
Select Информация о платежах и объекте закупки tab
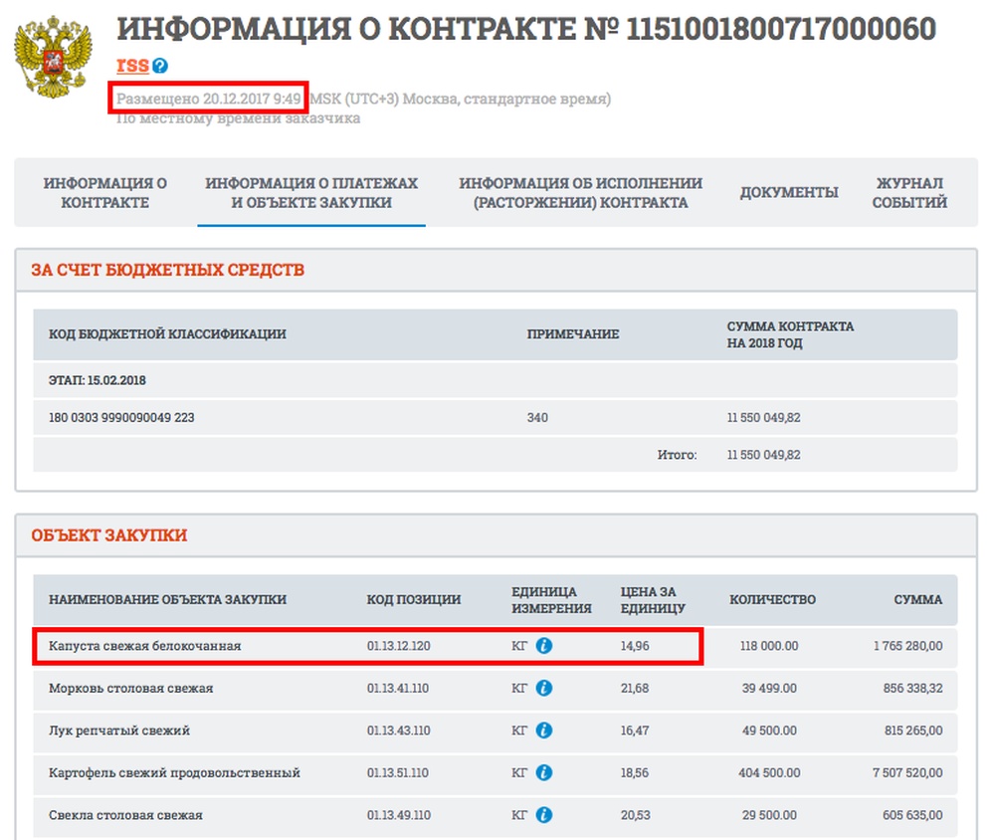[x=311, y=193]
